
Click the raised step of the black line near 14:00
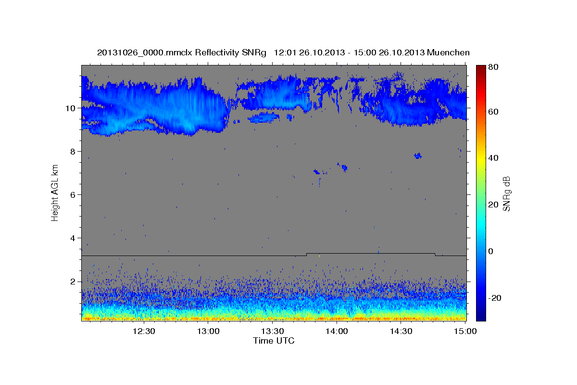point(371,253)
